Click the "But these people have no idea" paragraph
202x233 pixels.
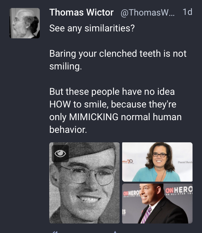116,110
